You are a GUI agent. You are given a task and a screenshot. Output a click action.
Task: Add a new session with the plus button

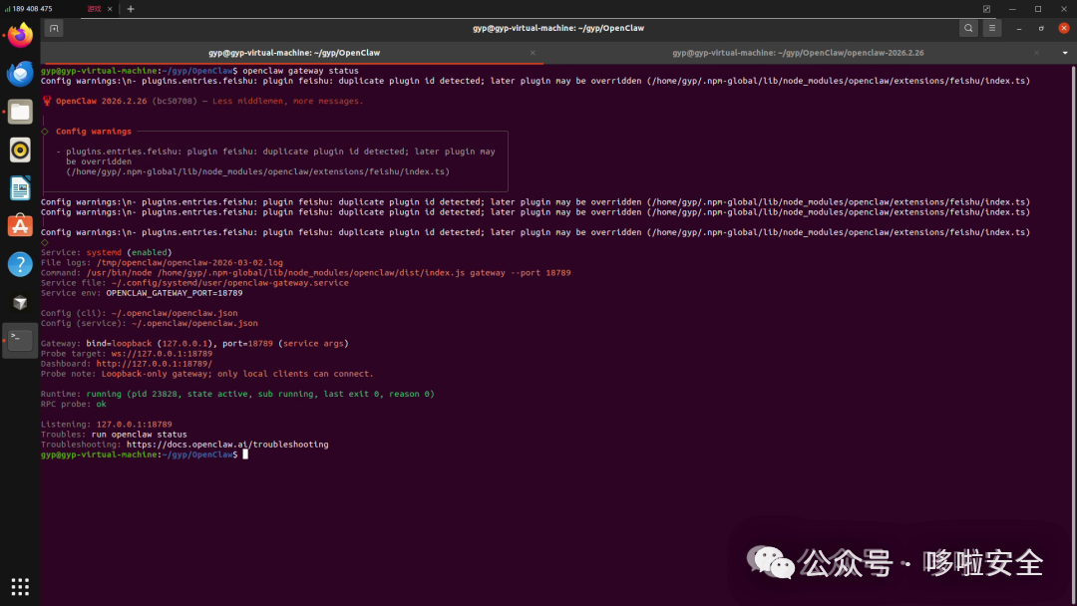131,9
